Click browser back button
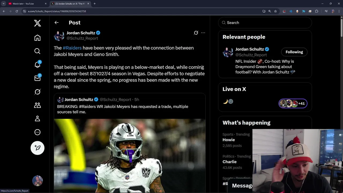 tap(4, 11)
